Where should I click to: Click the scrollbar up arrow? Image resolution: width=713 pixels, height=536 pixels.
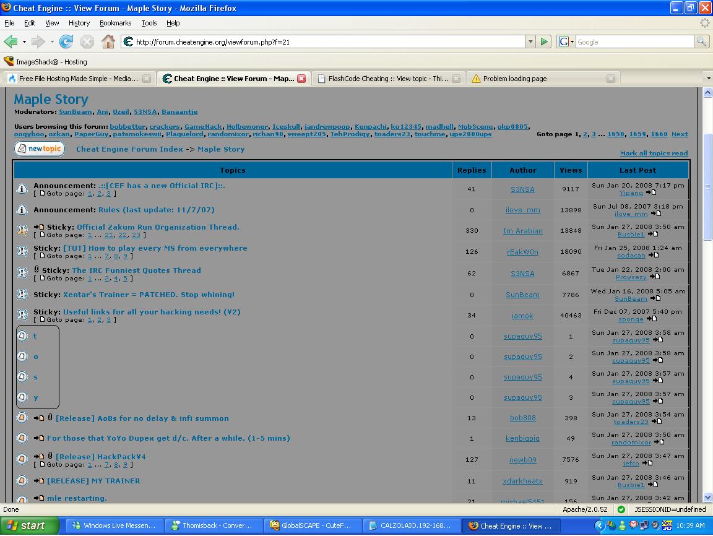(707, 93)
